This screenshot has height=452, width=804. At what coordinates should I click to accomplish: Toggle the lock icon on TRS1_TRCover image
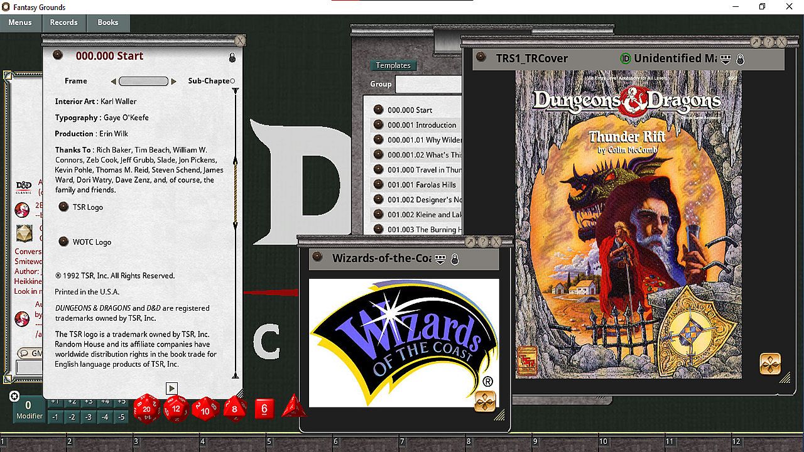point(740,60)
